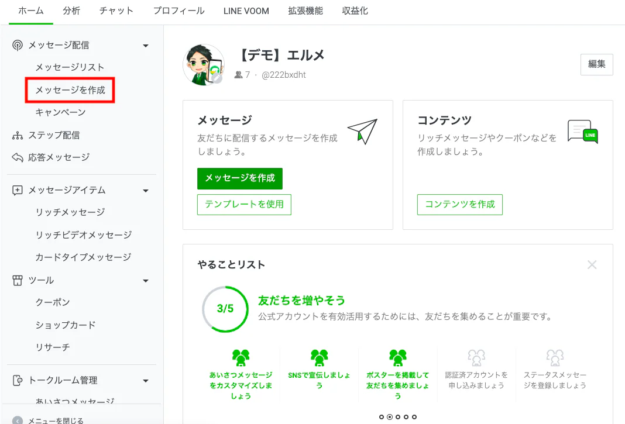Click the トークルーム管理 section label
This screenshot has width=625, height=424.
click(63, 381)
